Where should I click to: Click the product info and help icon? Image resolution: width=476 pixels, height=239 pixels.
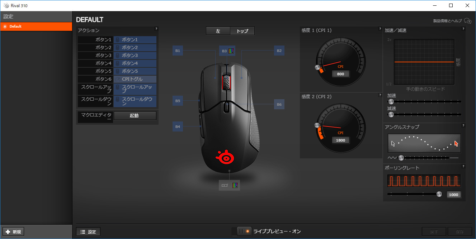pyautogui.click(x=467, y=21)
